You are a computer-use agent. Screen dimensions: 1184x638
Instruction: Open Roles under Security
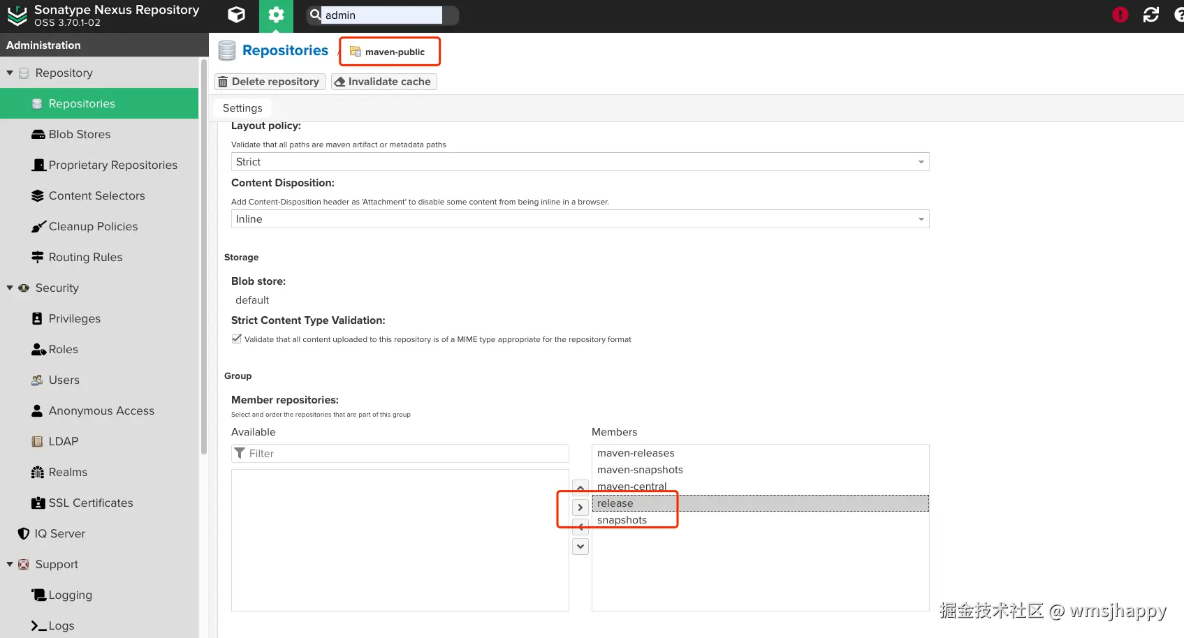pyautogui.click(x=99, y=349)
